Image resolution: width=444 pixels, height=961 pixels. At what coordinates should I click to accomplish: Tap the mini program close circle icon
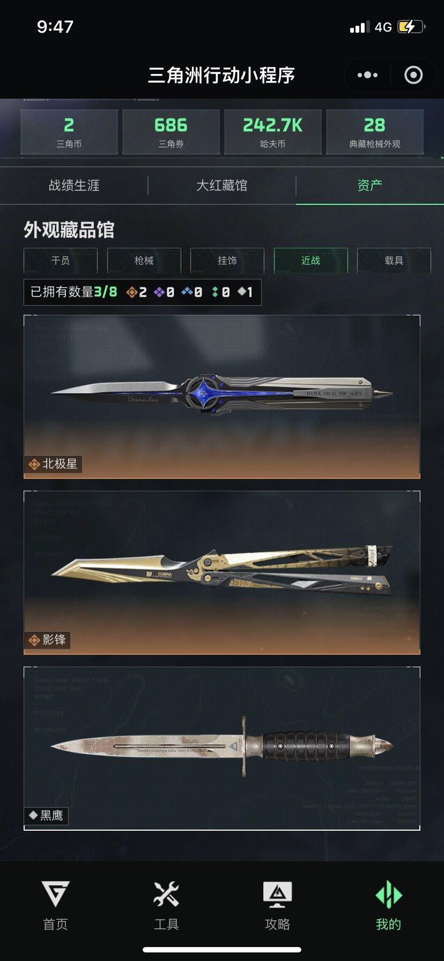click(413, 75)
